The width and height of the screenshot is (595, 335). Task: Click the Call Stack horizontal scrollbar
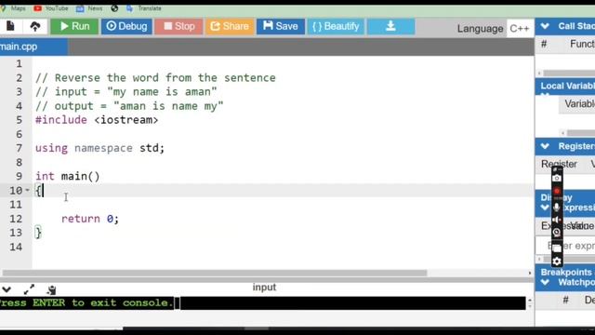click(569, 74)
